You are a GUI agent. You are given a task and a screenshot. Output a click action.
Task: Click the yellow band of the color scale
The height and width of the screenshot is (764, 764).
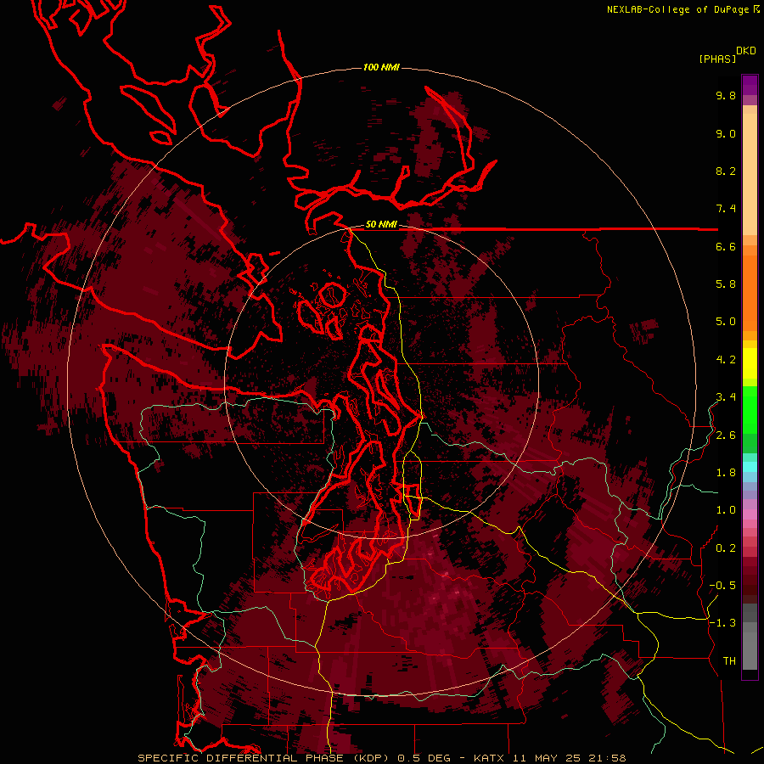click(x=750, y=363)
